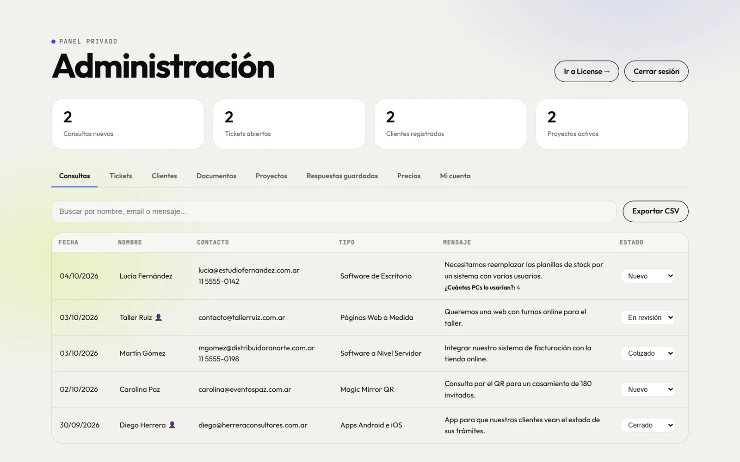Click the email carolina@eventospaz.com.ar
Viewport: 740px width, 462px height.
click(x=245, y=389)
